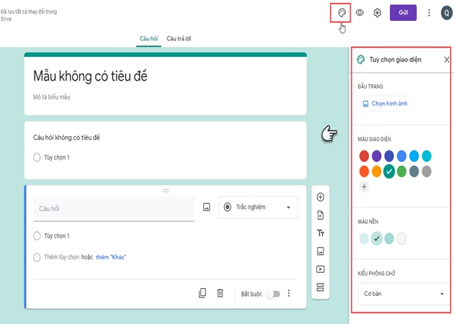Select Tùy chọn 1 radio in first question

point(37,158)
